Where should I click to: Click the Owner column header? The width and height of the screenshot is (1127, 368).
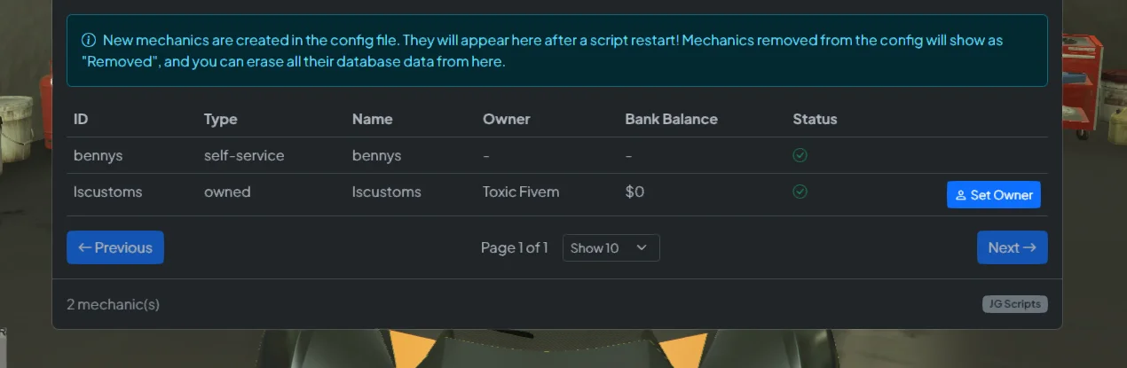pyautogui.click(x=506, y=119)
